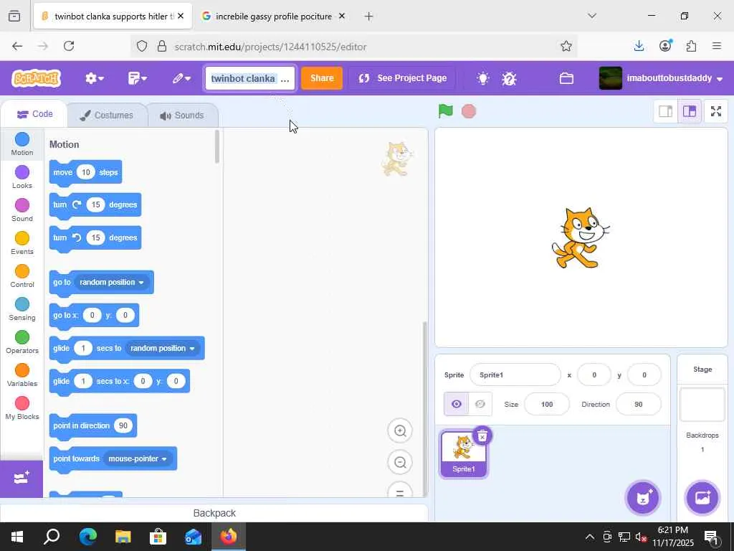Click the Debug bug icon
Viewport: 734px width, 551px height.
coord(509,78)
